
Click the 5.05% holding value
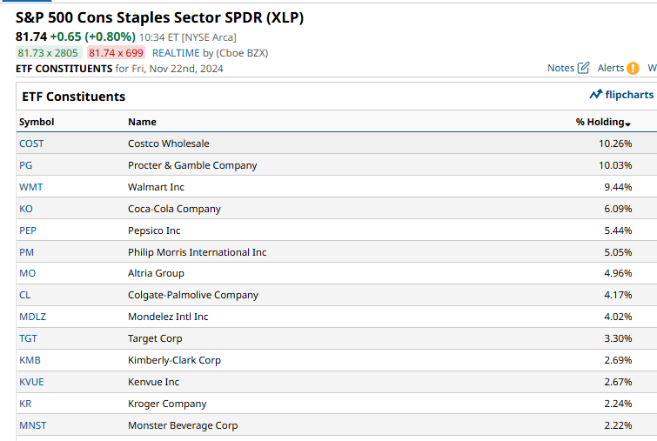(x=618, y=252)
